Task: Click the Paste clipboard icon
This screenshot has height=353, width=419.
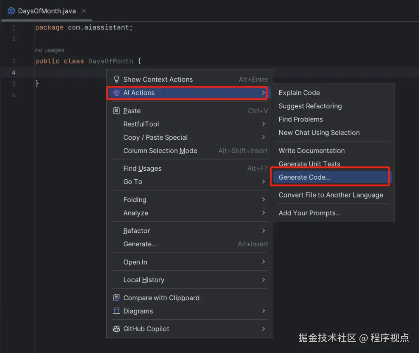Action: coord(116,111)
